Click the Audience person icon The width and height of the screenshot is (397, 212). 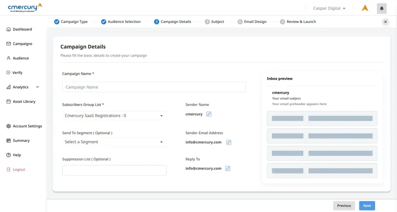[x=9, y=58]
